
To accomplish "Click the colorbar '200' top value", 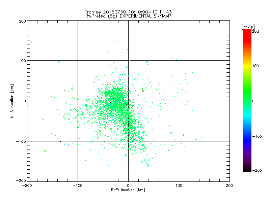I will 255,31.
